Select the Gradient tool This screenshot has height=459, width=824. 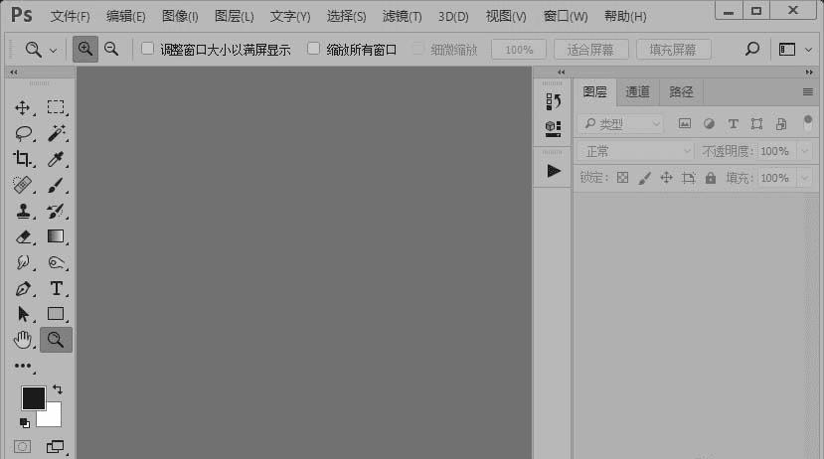56,236
